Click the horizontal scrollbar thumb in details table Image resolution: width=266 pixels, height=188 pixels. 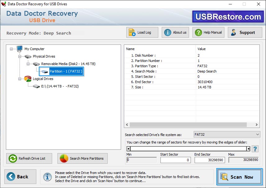(188, 125)
